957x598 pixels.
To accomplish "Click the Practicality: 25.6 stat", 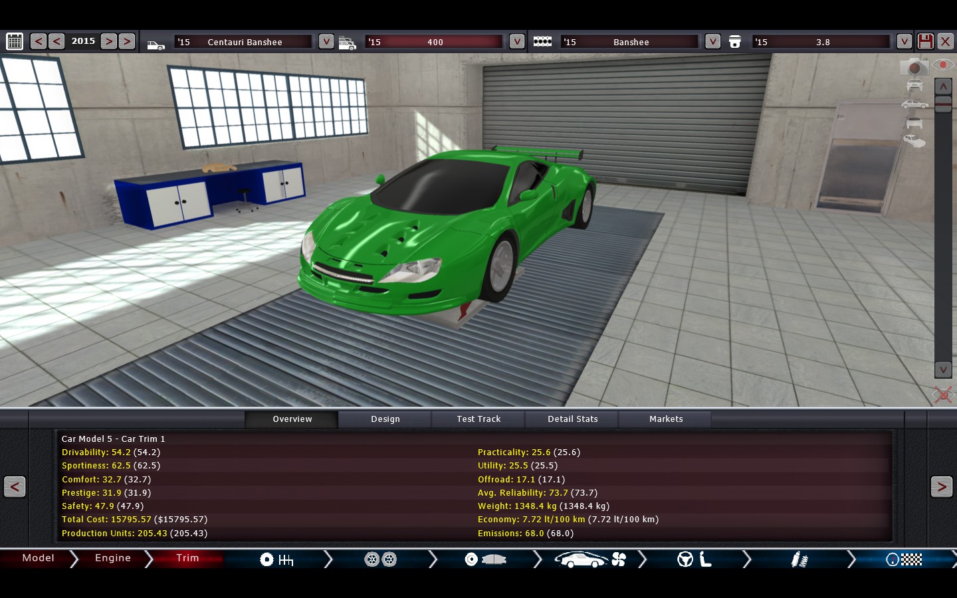I will click(x=529, y=452).
